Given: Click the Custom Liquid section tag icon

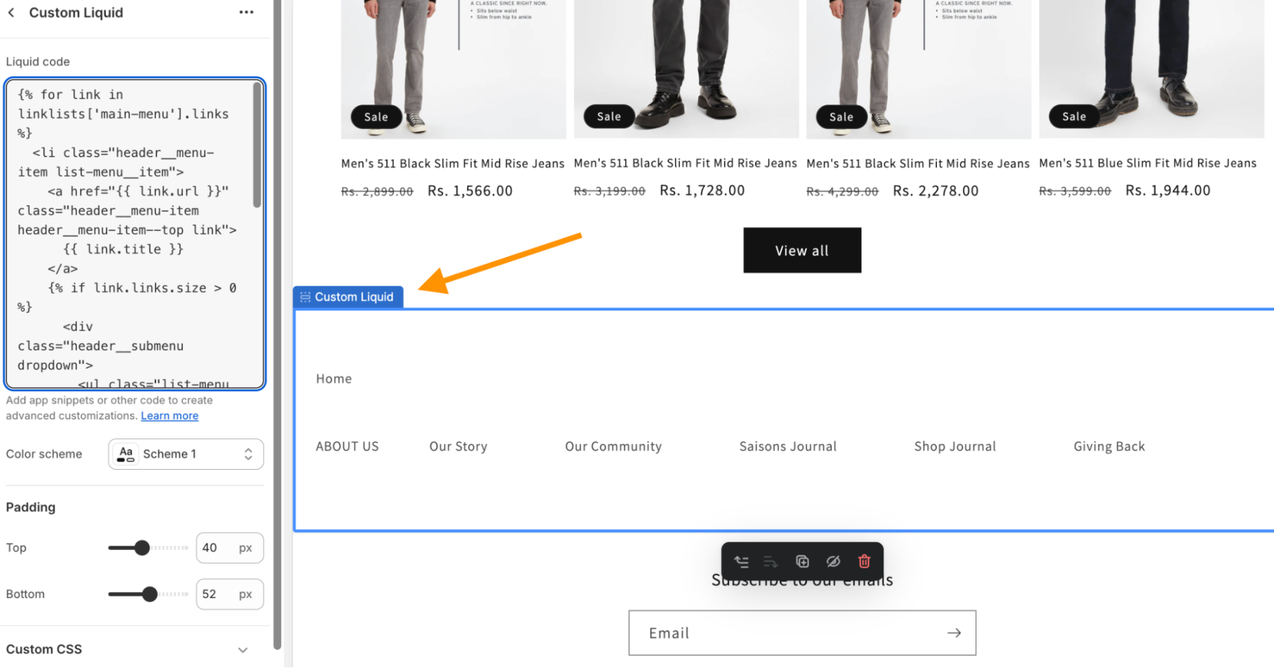Looking at the screenshot, I should click(x=305, y=297).
